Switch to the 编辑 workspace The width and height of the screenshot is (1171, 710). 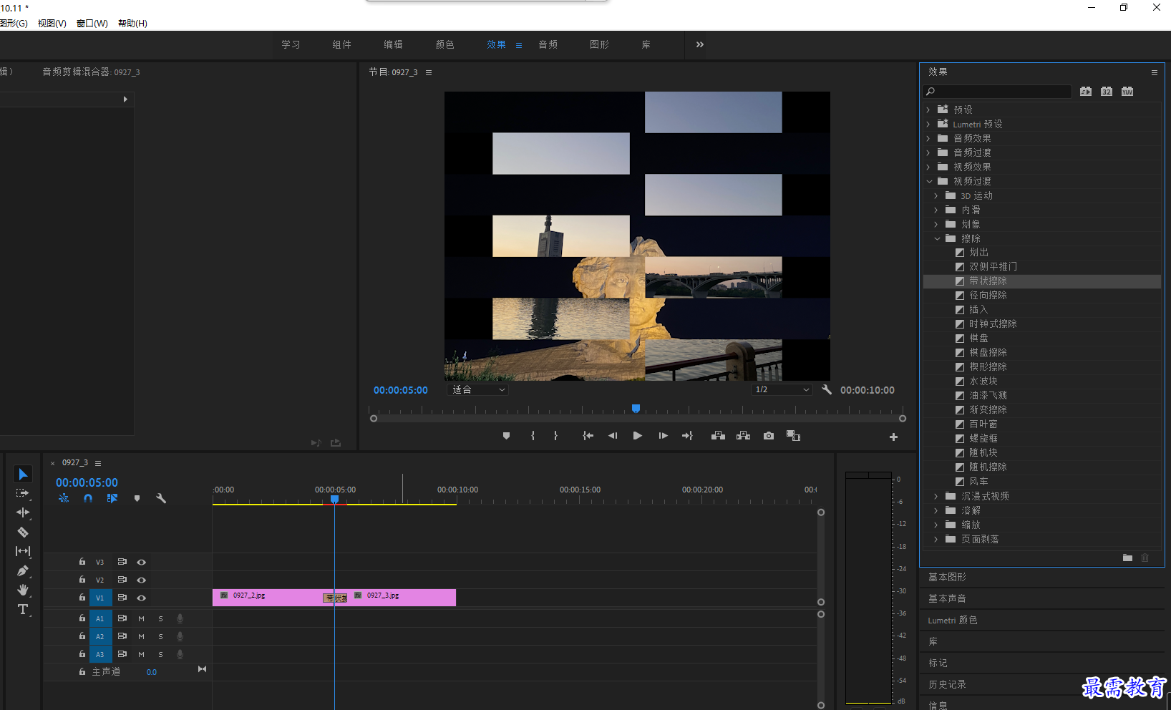(x=393, y=44)
